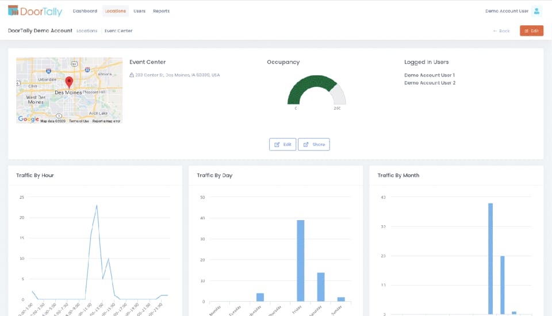Viewport: 552px width, 316px height.
Task: Open map Terms of Use link
Action: click(79, 121)
